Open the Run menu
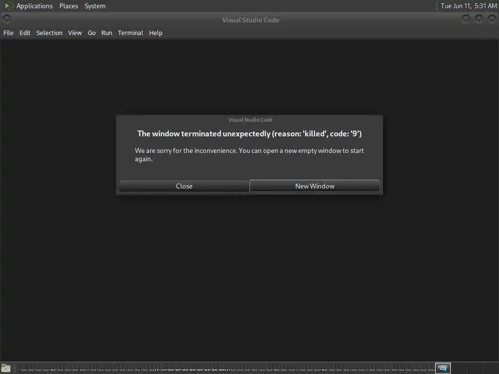 coord(107,33)
